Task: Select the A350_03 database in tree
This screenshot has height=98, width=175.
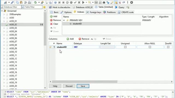Action: [x=13, y=28]
